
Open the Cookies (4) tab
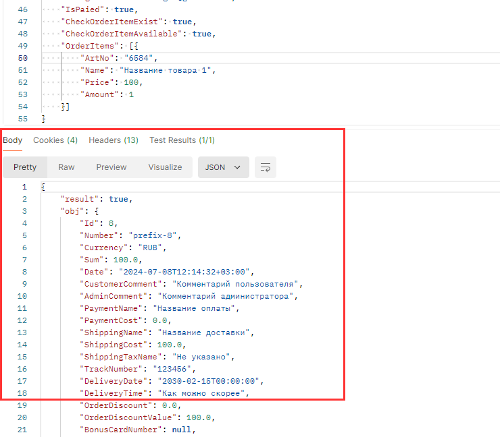point(55,140)
